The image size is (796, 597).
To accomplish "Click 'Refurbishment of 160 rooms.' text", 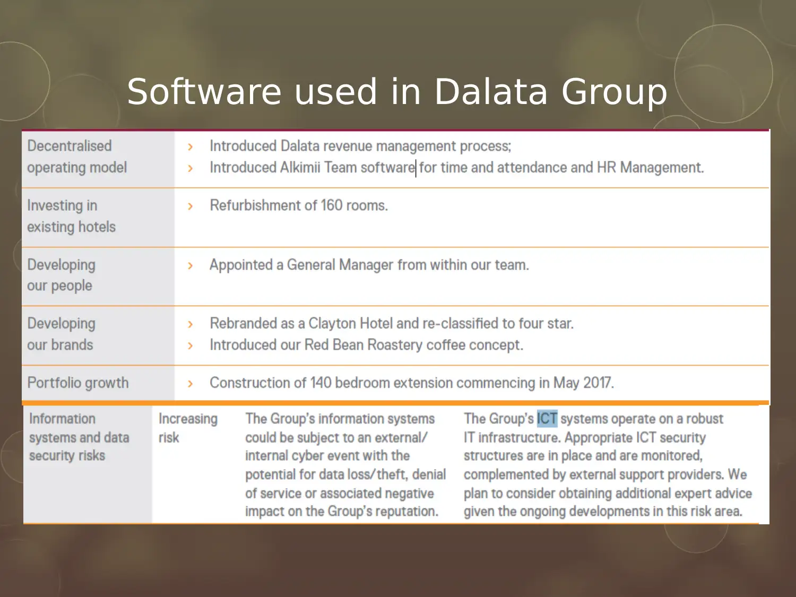I will (299, 205).
